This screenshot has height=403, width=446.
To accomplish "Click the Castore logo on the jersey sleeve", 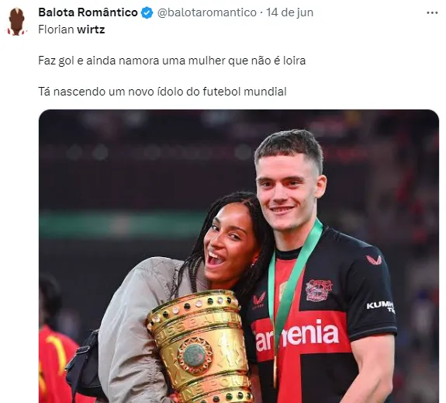I will tap(374, 260).
